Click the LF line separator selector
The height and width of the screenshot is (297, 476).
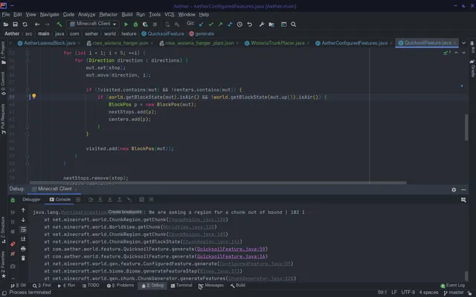394,293
